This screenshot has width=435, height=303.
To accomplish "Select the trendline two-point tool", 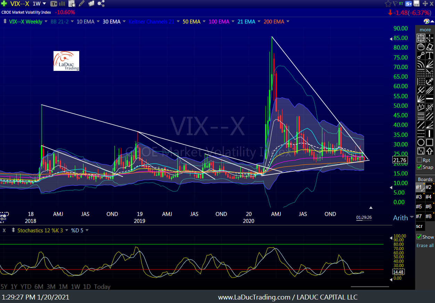I will (x=421, y=55).
